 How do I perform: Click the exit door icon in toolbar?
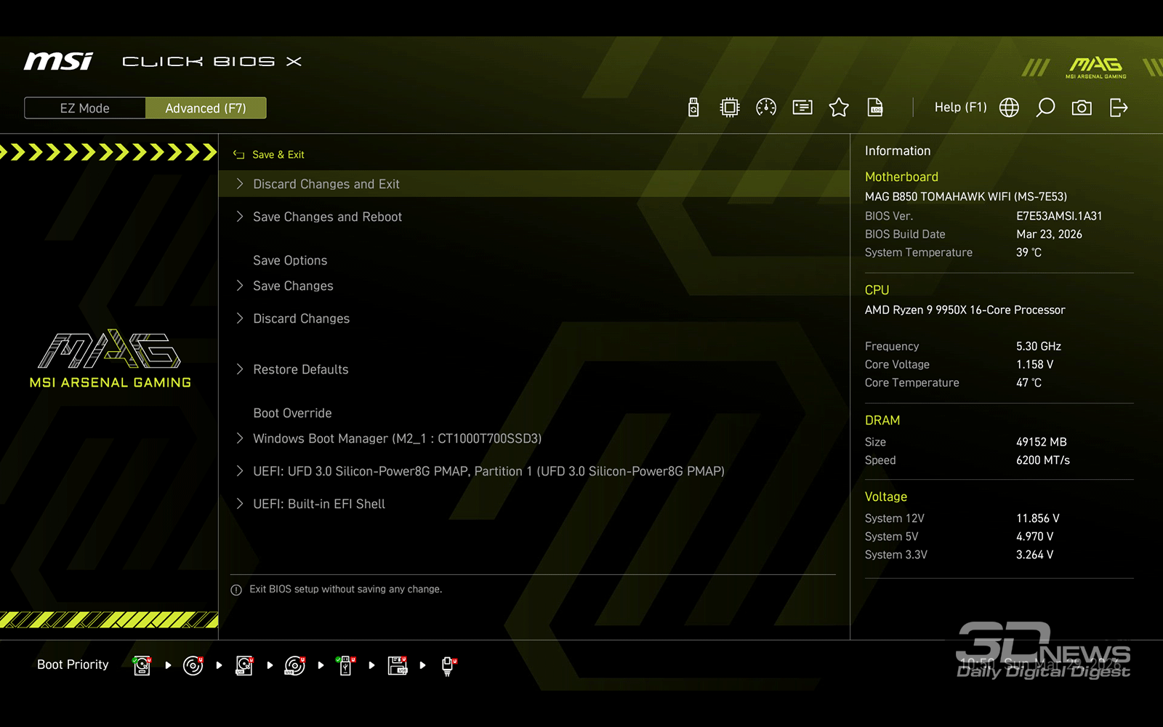[x=1119, y=108]
